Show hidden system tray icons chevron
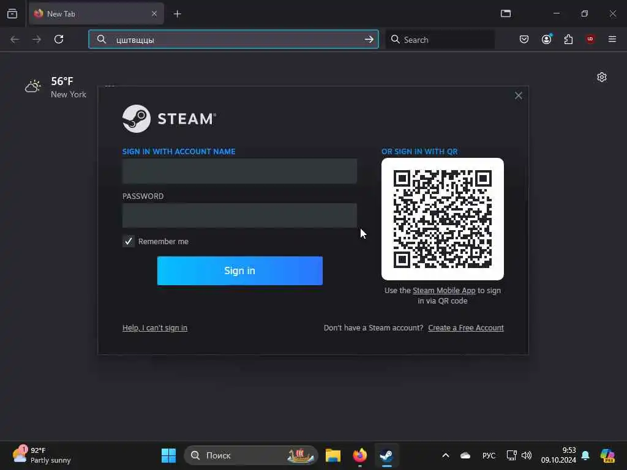Screen dimensions: 627x470 click(x=446, y=455)
